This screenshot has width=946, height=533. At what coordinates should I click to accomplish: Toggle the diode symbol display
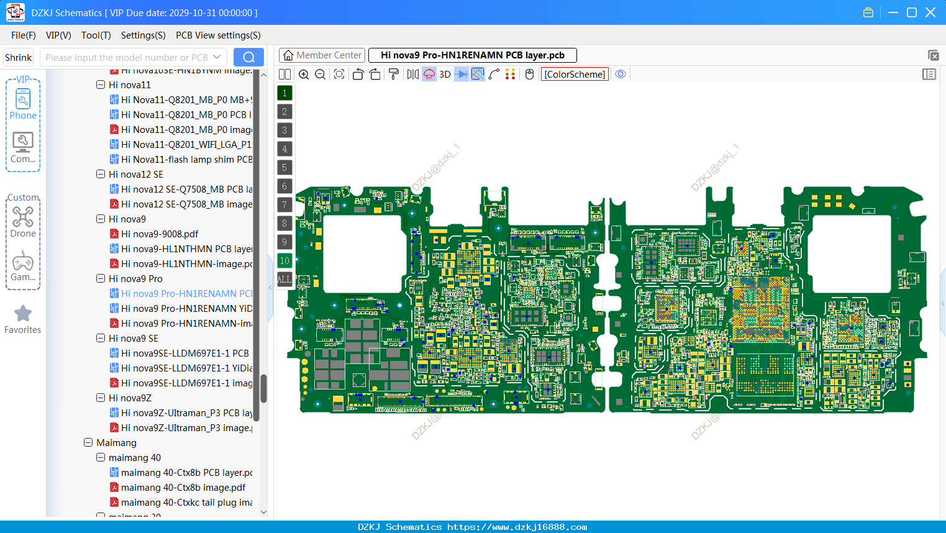[x=462, y=75]
